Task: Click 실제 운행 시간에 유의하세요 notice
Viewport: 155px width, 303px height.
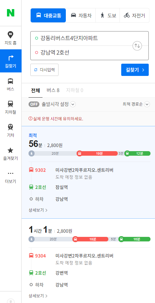Action: (58, 119)
